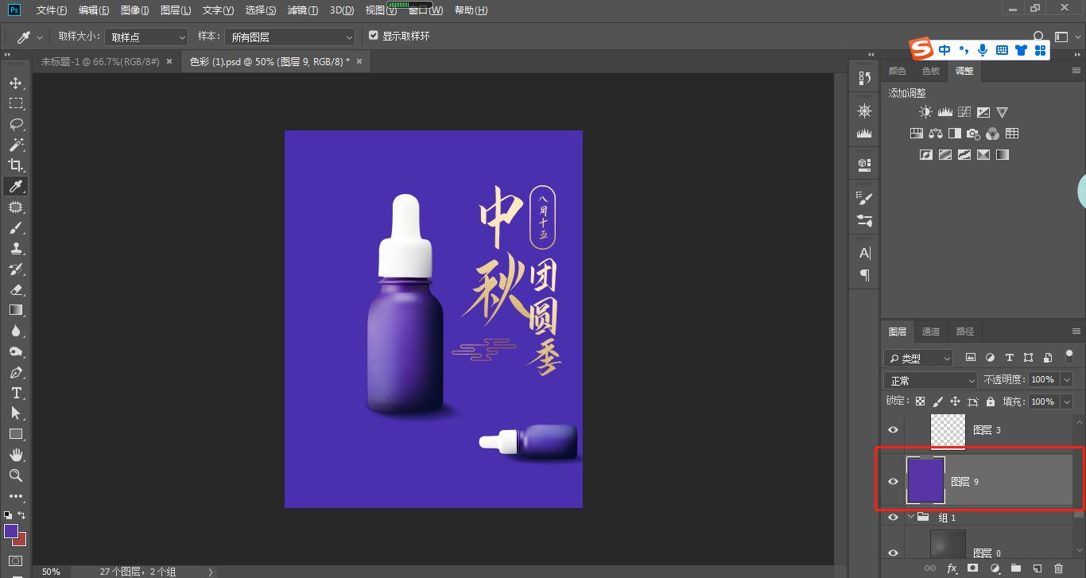The height and width of the screenshot is (578, 1086).
Task: Select the Crop tool
Action: pos(16,165)
